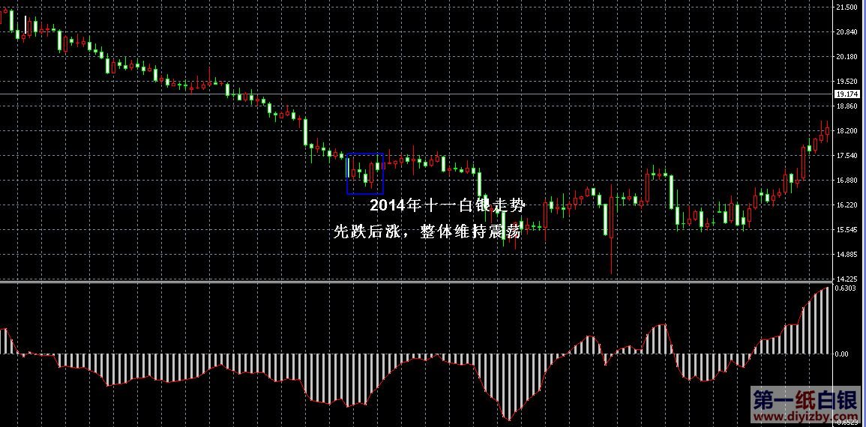This screenshot has width=866, height=427.
Task: Open the www.diyizby.com watermark link
Action: tap(804, 414)
